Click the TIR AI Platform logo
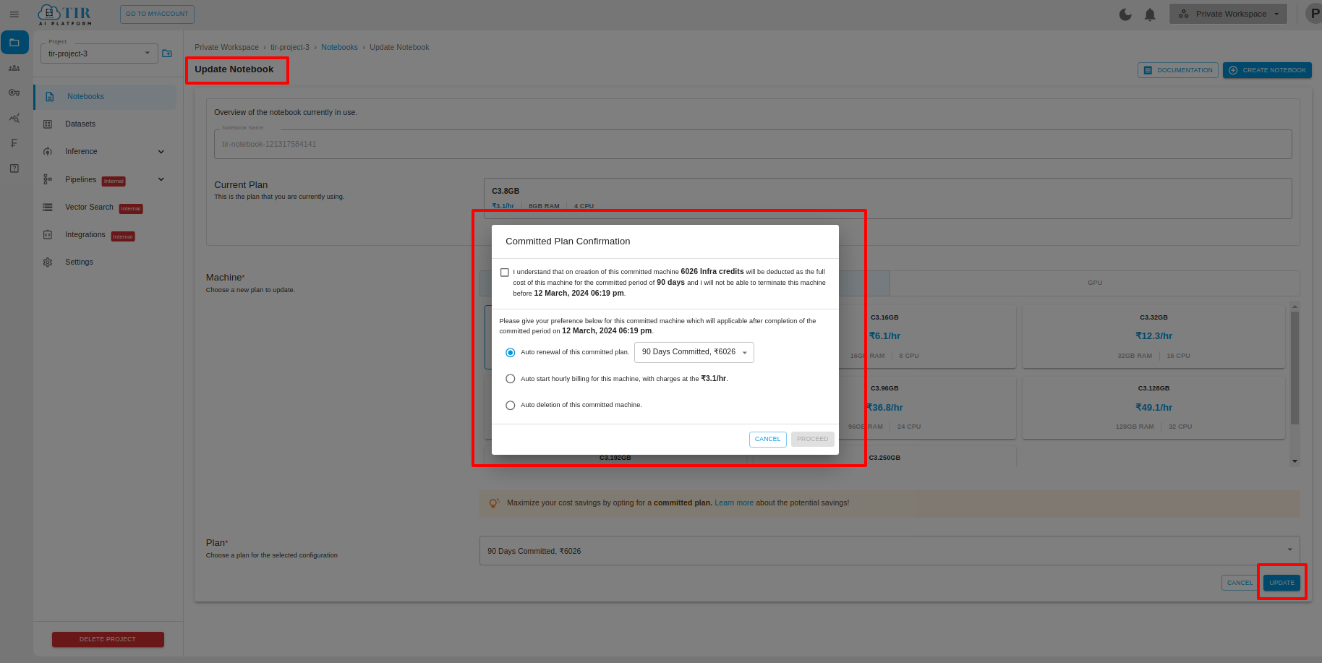The image size is (1322, 663). [x=65, y=14]
